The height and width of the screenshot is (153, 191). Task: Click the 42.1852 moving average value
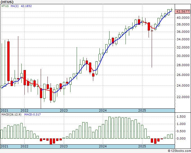26,6
